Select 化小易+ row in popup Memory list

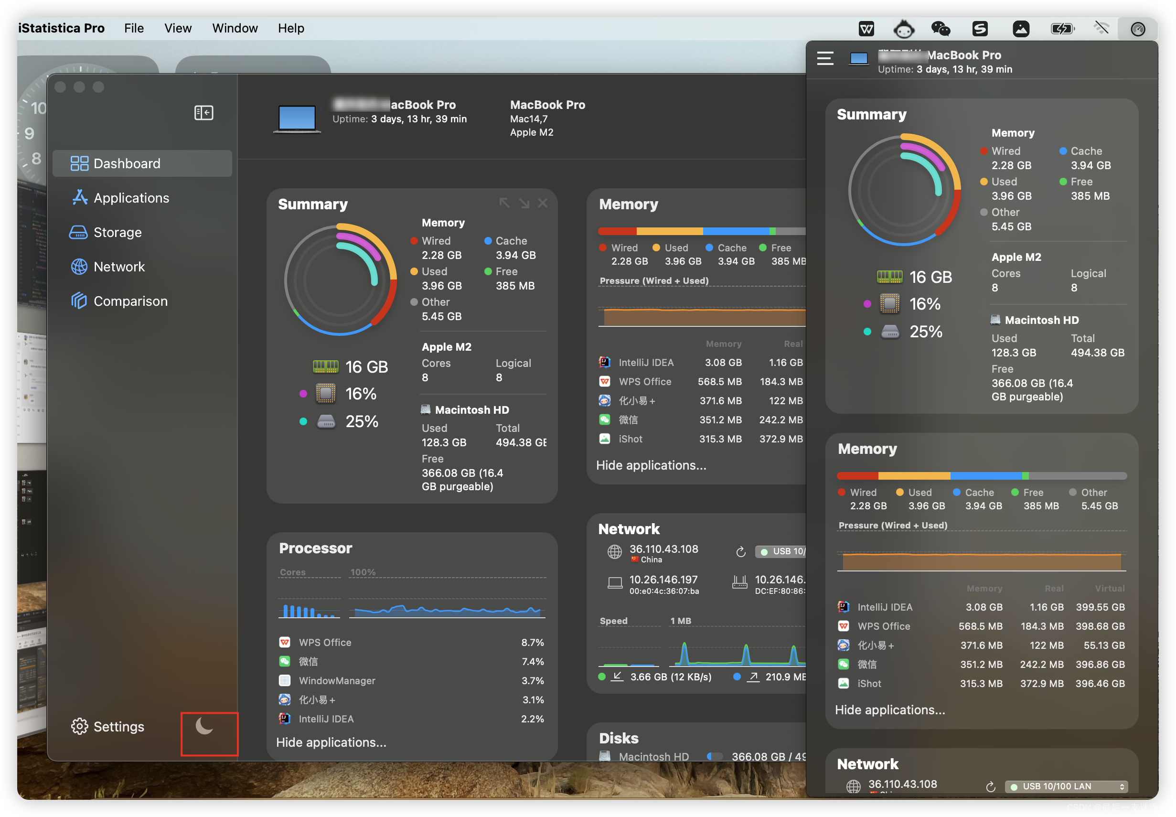pyautogui.click(x=982, y=645)
